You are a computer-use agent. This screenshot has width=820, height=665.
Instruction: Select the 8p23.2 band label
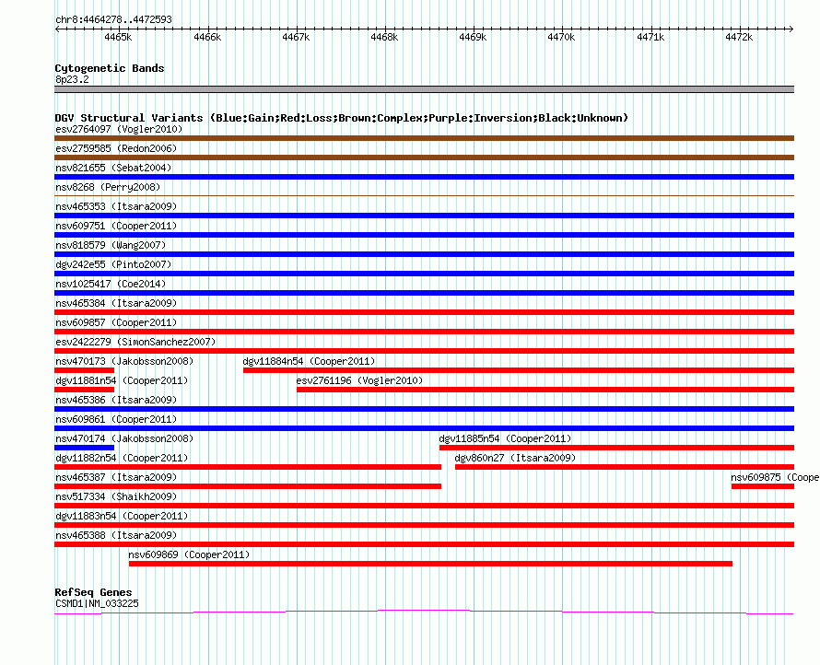72,79
